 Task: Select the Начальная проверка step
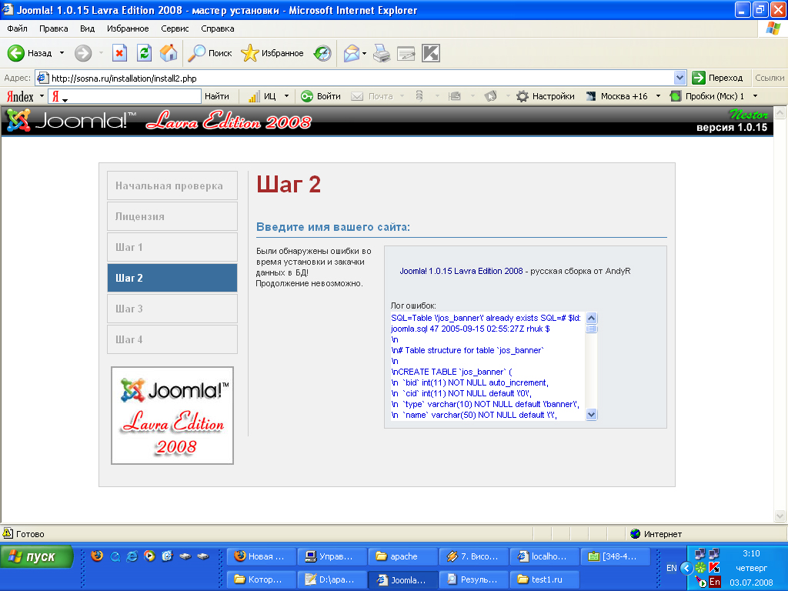point(172,185)
